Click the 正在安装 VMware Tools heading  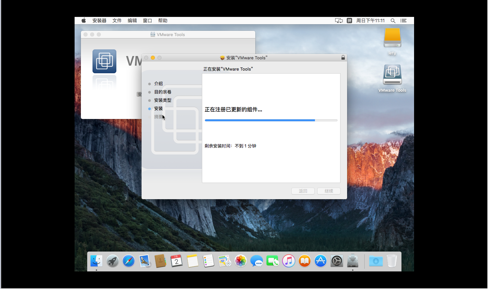(x=228, y=69)
